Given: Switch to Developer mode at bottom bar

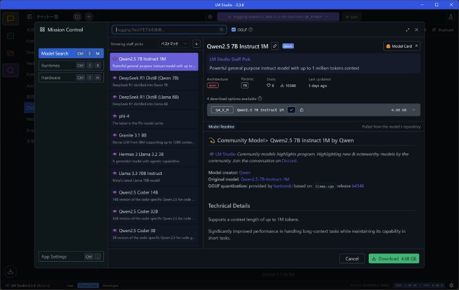Looking at the screenshot, I should click(110, 286).
